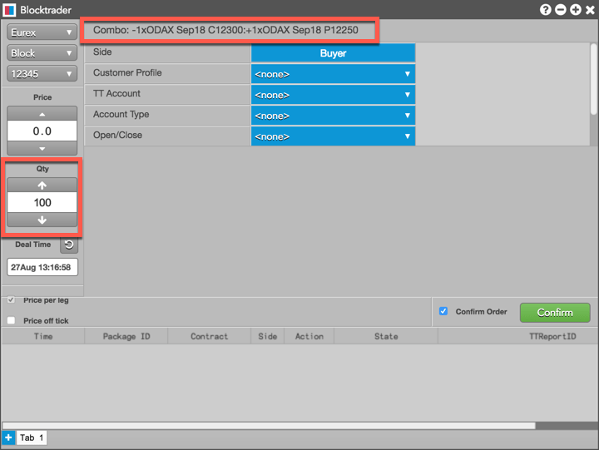Click the minus icon in title bar
The image size is (599, 450).
click(x=561, y=9)
